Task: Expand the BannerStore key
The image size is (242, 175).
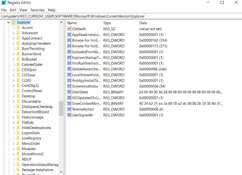Action: 13,54
